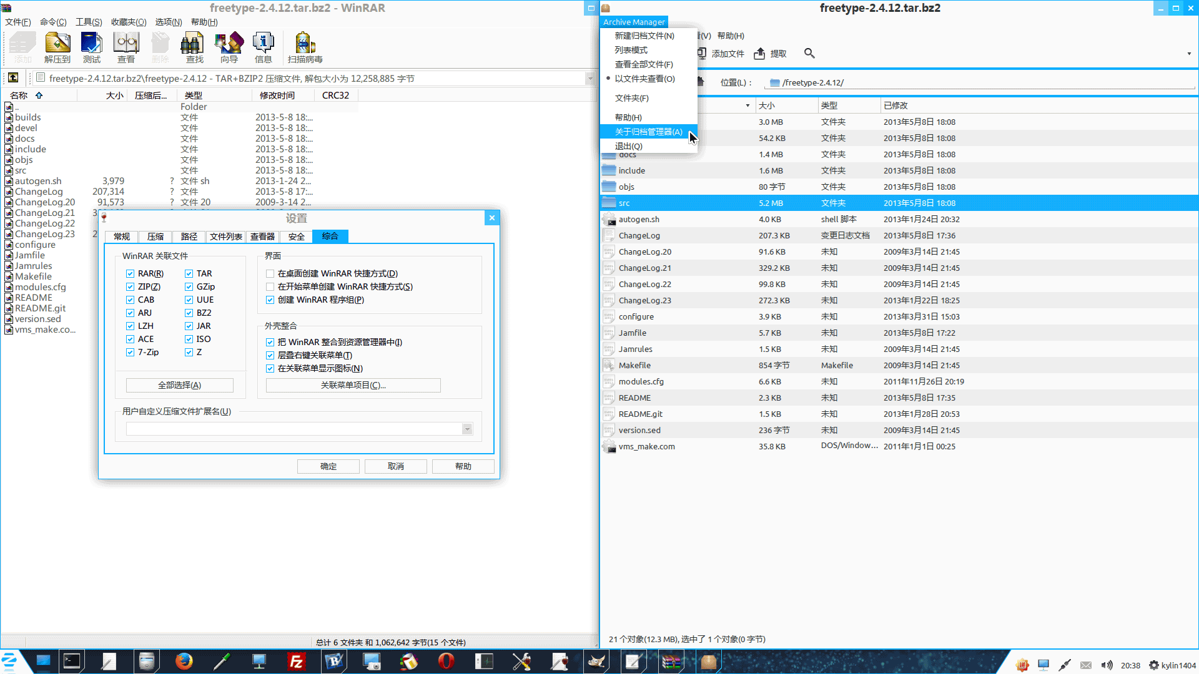Toggle the TAR association checkbox
The height and width of the screenshot is (674, 1199).
(x=189, y=273)
